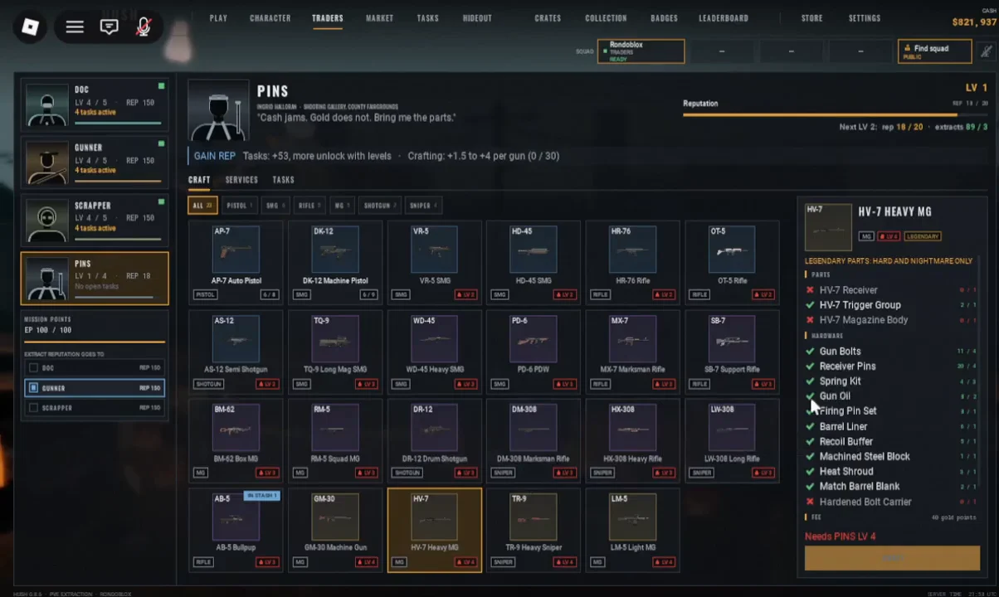Filter weapons by SMG

(x=275, y=206)
